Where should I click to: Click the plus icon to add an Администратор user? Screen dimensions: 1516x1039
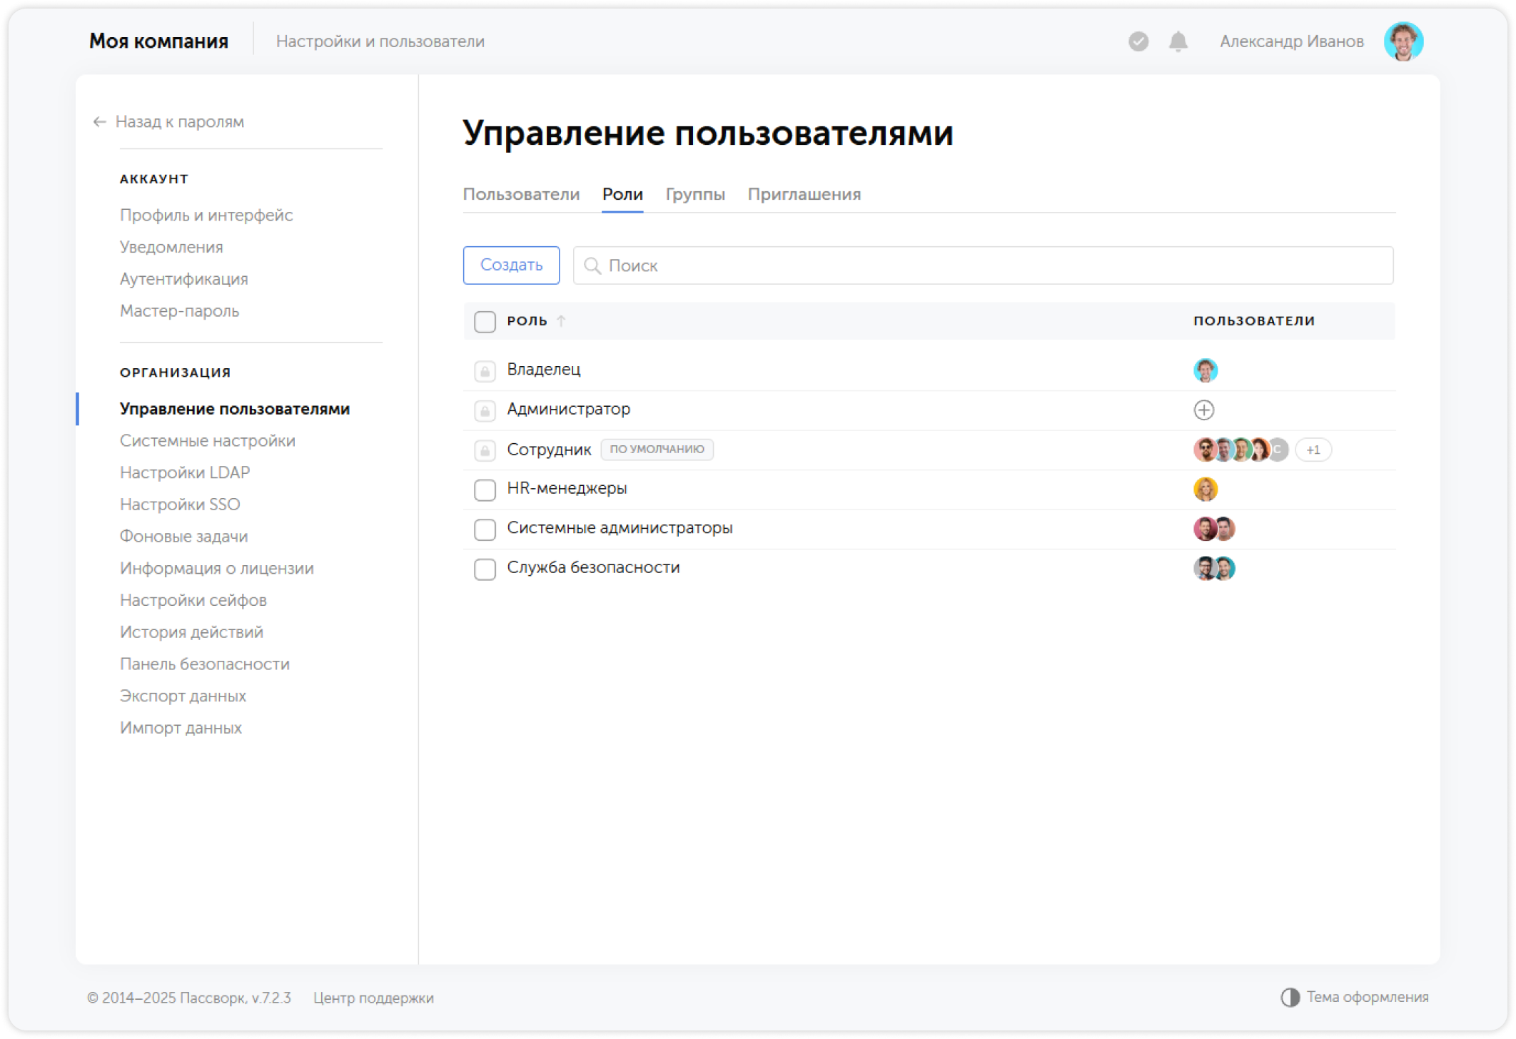tap(1204, 410)
